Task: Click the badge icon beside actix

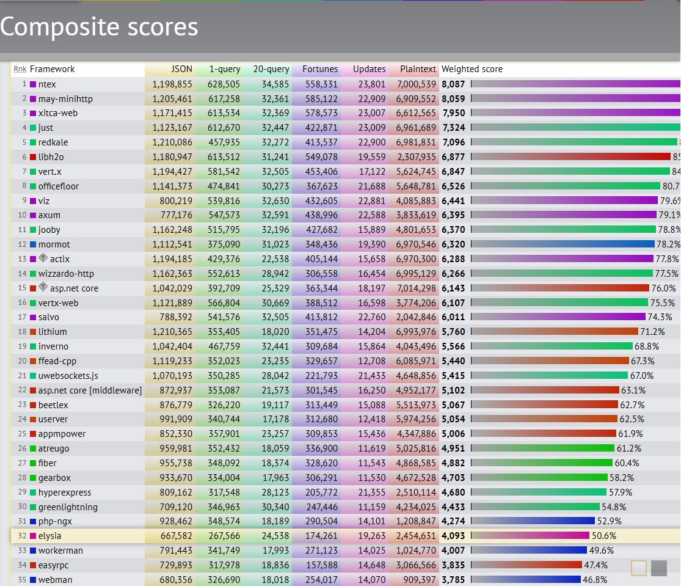Action: (x=43, y=258)
